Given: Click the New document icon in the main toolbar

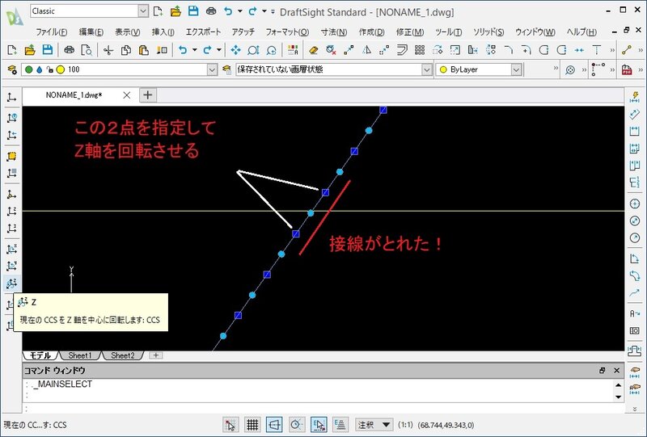Looking at the screenshot, I should pyautogui.click(x=12, y=50).
